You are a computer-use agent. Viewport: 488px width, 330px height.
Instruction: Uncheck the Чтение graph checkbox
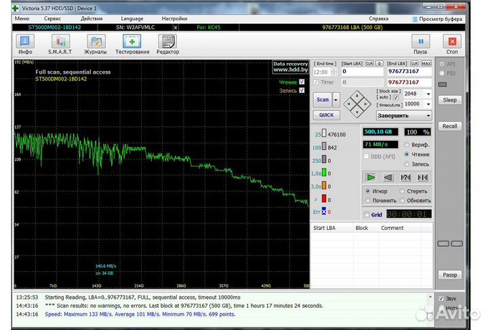click(302, 82)
